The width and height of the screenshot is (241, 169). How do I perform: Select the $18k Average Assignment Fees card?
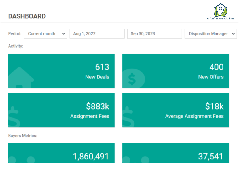pyautogui.click(x=176, y=110)
